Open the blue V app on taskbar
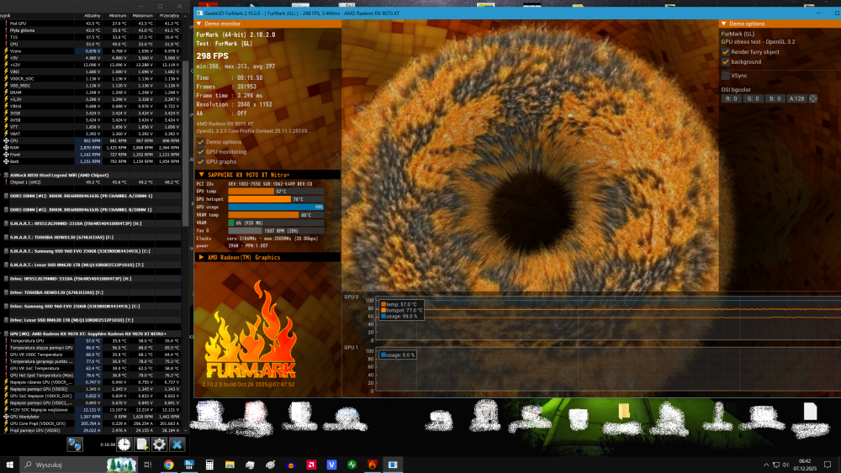The image size is (841, 473). tap(331, 465)
